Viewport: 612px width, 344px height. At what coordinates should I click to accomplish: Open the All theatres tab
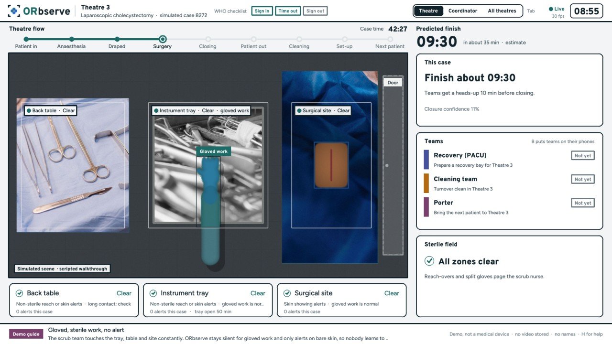pos(502,11)
